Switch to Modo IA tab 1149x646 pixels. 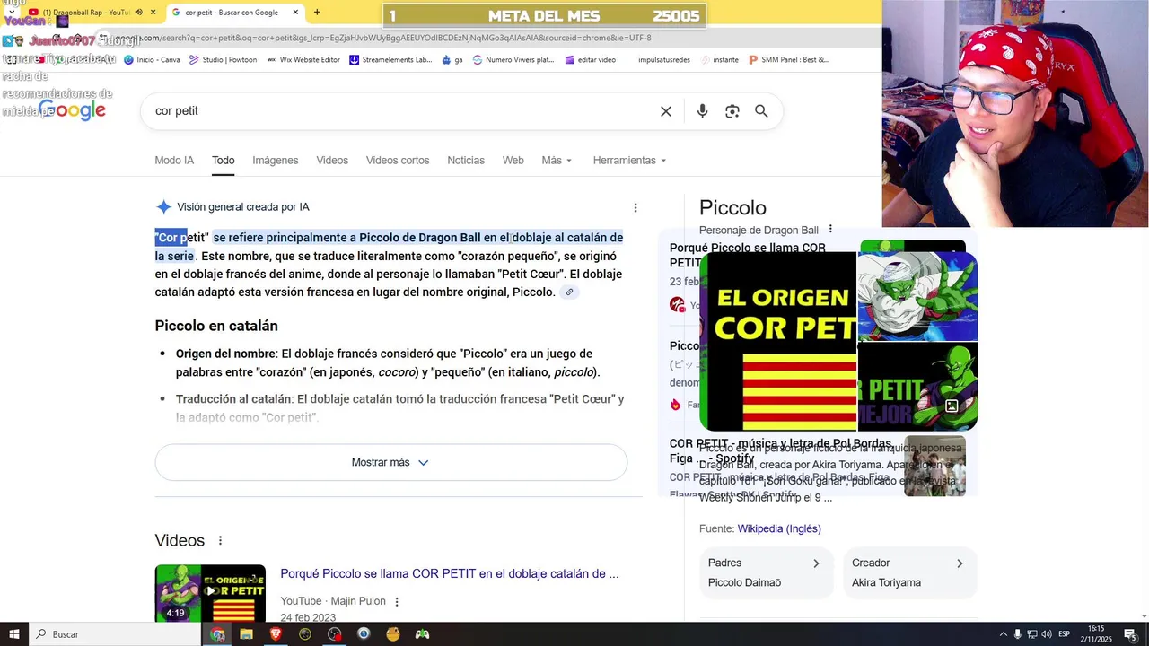point(174,161)
